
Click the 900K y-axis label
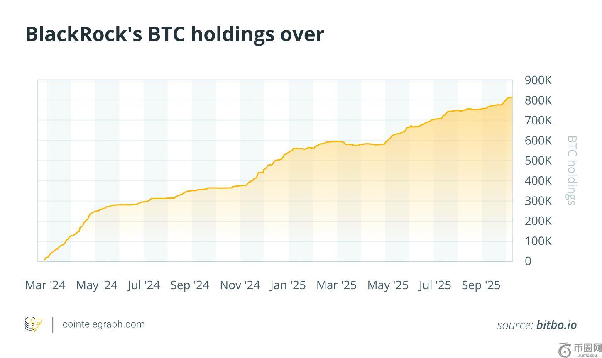tap(538, 80)
